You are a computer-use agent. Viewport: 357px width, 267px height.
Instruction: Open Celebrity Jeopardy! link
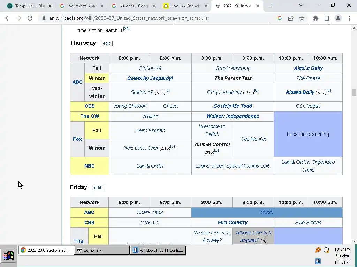coord(150,78)
